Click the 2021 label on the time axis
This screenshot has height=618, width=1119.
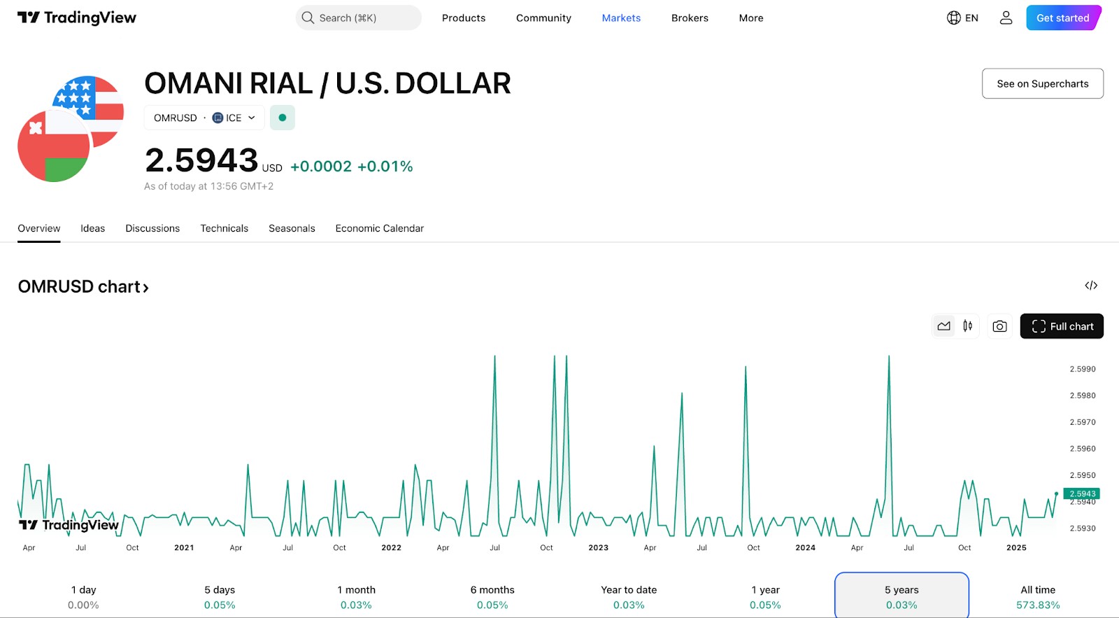point(184,547)
